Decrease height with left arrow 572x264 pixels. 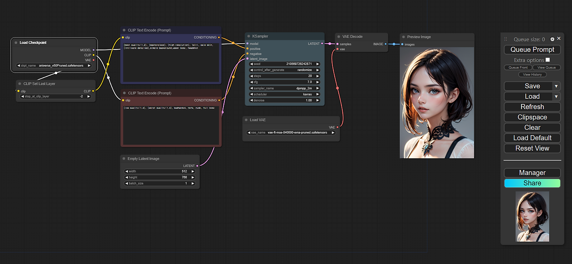coord(126,177)
